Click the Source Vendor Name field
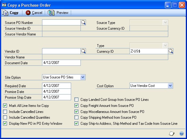Image resolution: width=187 pixels, height=139 pixels. [105, 34]
